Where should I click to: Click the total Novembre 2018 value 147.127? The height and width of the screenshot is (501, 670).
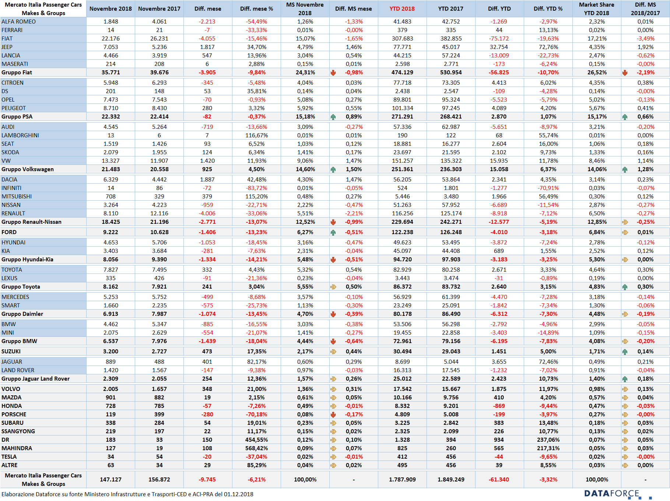pyautogui.click(x=111, y=480)
